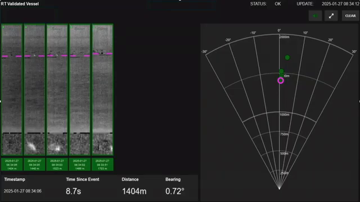Image resolution: width=360 pixels, height=202 pixels.
Task: Click the Bearing value 0.72°
Action: click(x=175, y=191)
